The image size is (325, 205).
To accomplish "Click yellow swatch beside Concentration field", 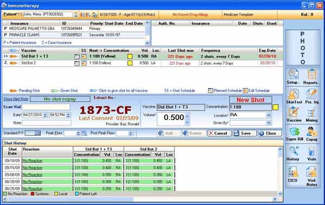I will pyautogui.click(x=276, y=107).
